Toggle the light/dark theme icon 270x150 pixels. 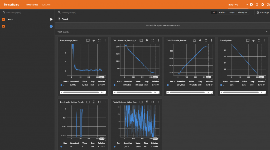point(251,5)
